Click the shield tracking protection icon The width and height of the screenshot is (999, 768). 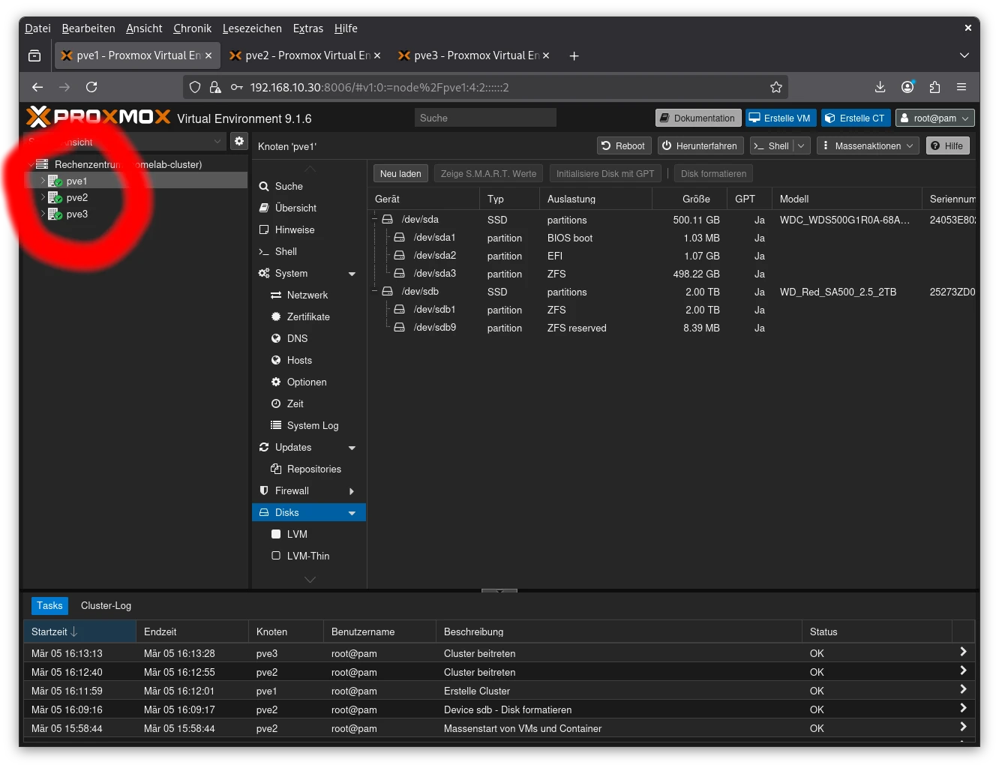[195, 87]
